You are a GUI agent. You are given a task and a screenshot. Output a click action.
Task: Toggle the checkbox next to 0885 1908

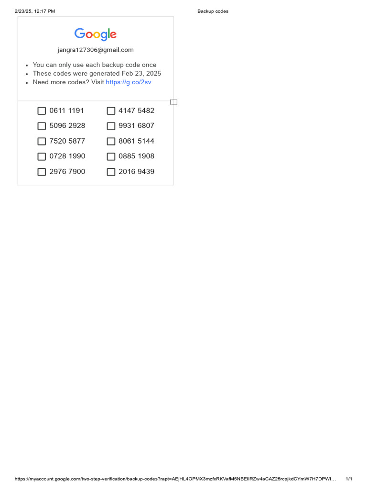coord(111,156)
